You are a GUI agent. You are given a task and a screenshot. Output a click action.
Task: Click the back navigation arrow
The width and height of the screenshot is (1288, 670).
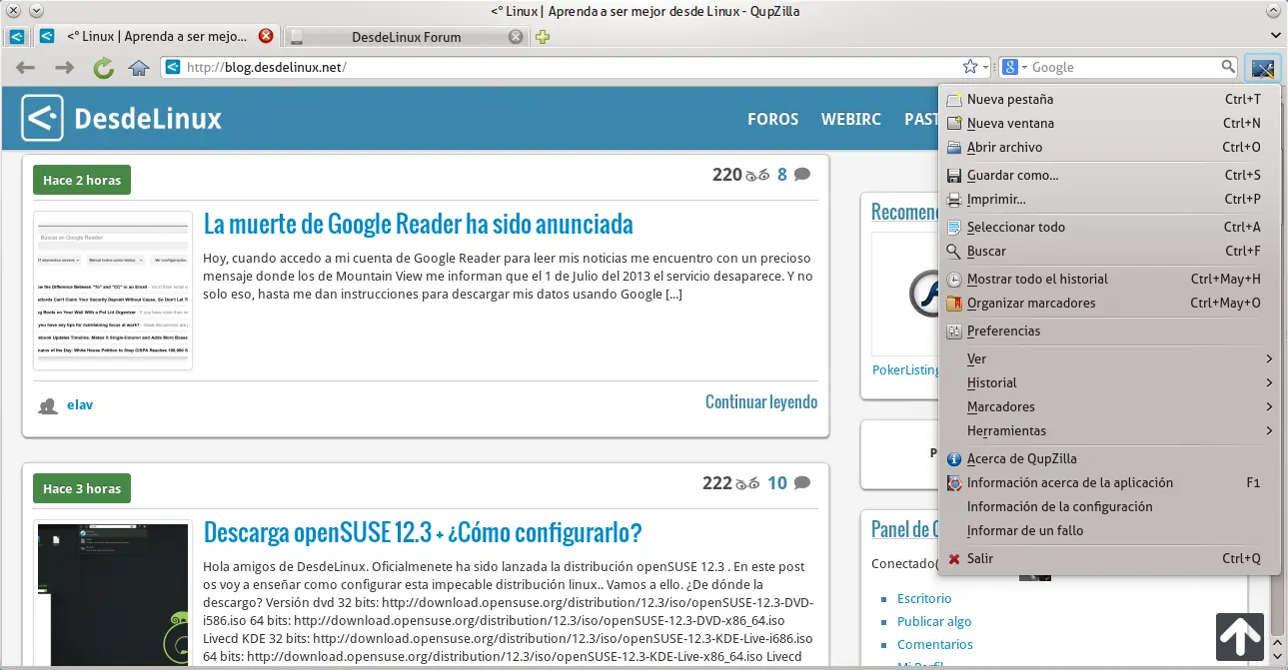pyautogui.click(x=25, y=67)
